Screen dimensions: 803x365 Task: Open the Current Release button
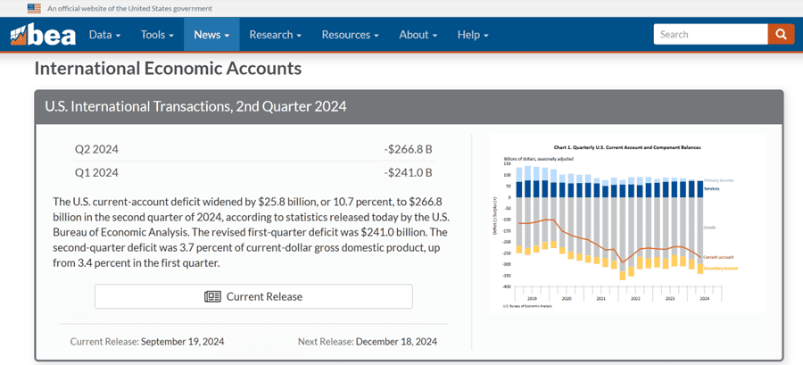[253, 296]
